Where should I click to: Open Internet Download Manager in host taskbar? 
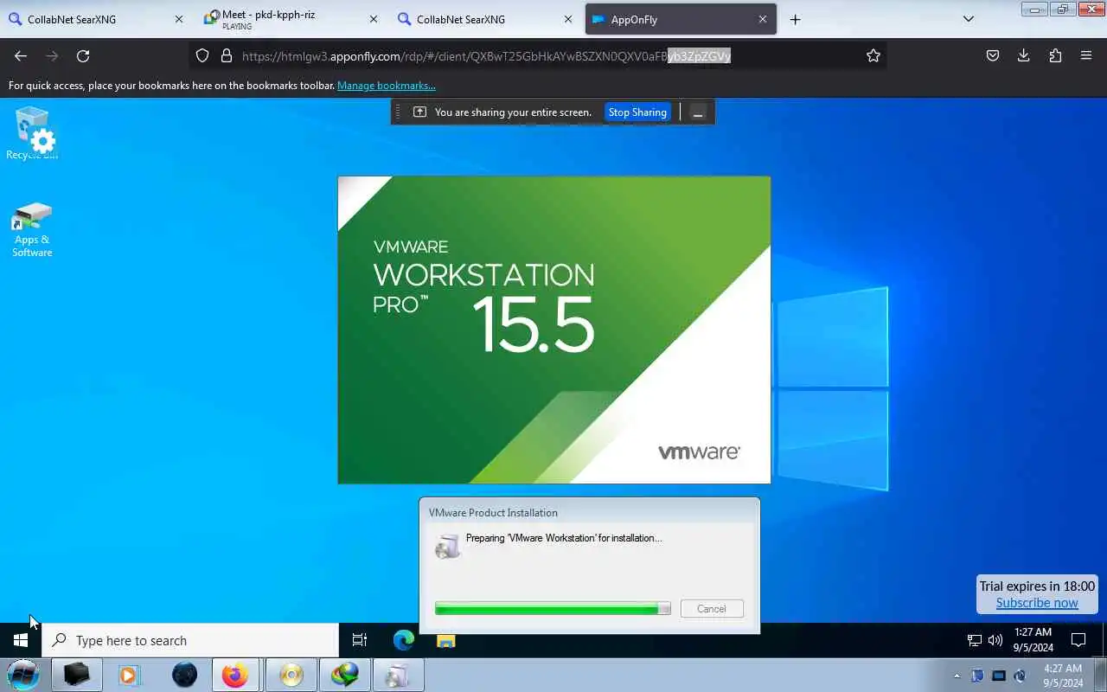point(345,675)
